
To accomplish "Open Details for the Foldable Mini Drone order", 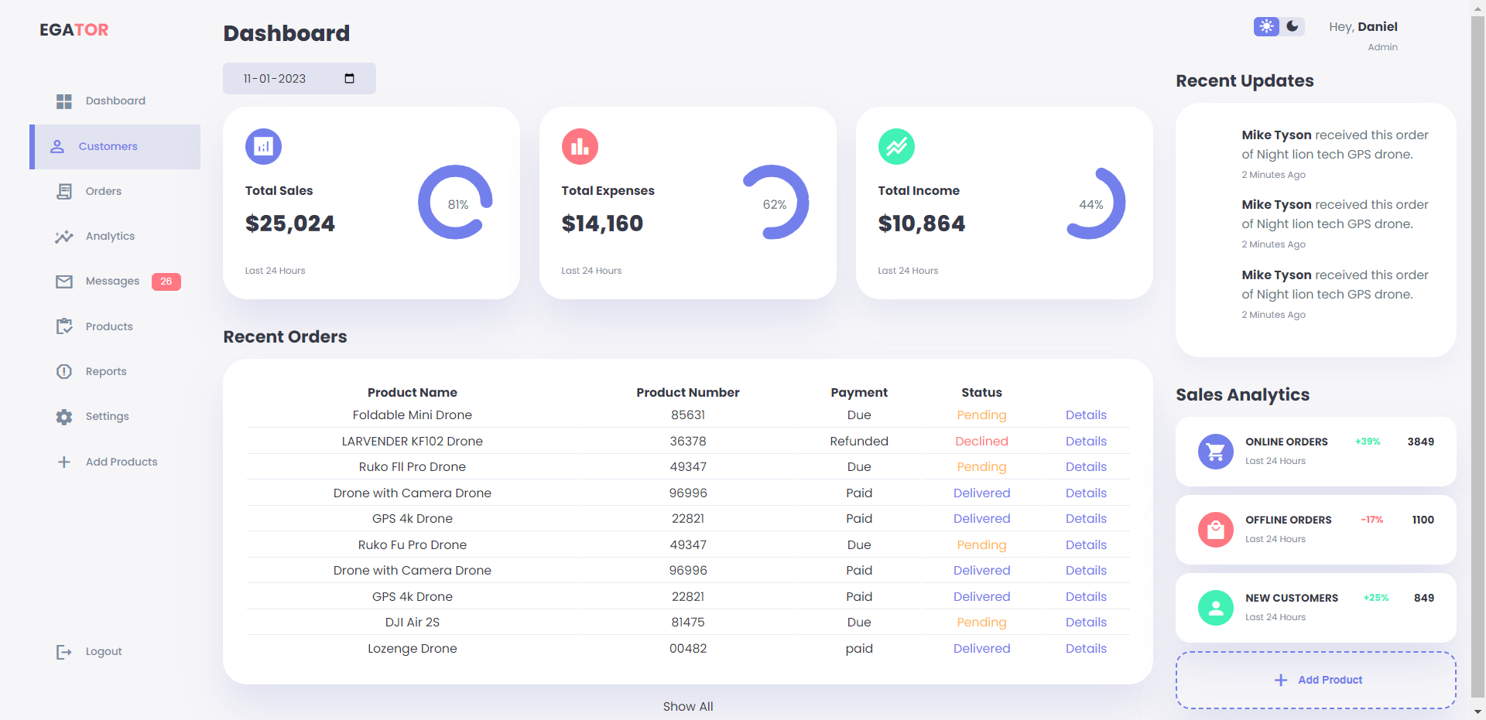I will (1086, 415).
